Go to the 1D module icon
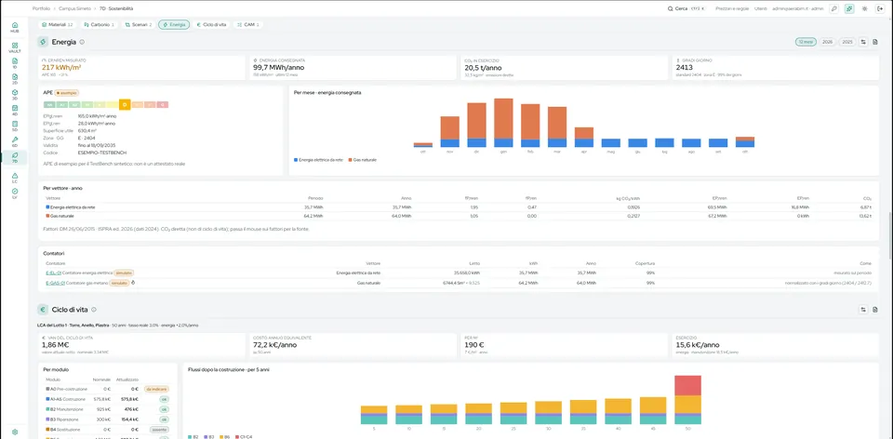This screenshot has width=893, height=439. pyautogui.click(x=15, y=62)
